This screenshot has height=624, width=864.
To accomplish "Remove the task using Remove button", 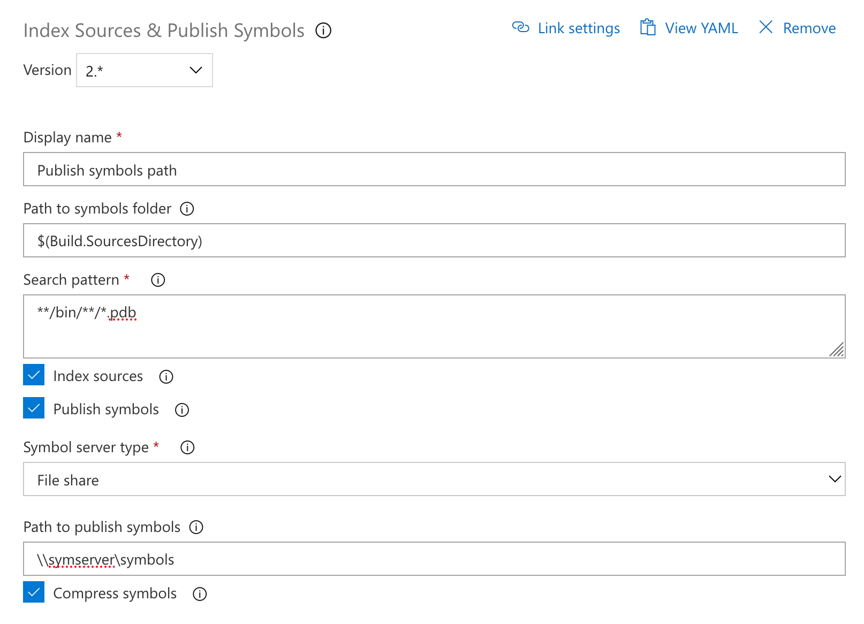I will 797,28.
